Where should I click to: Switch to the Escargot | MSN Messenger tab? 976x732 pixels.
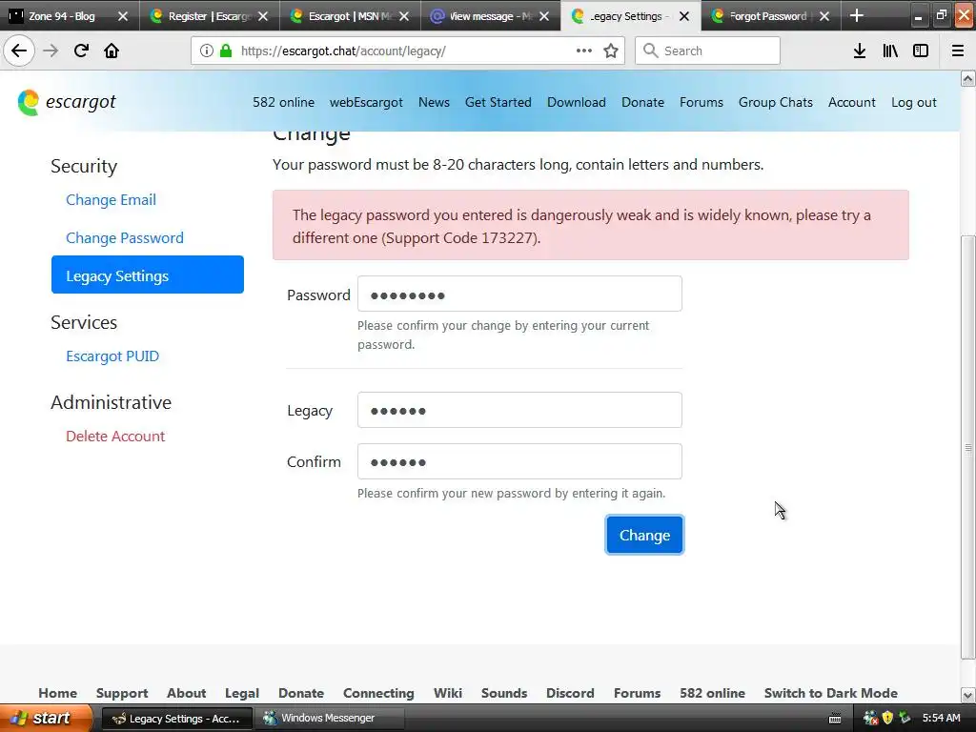tap(350, 16)
